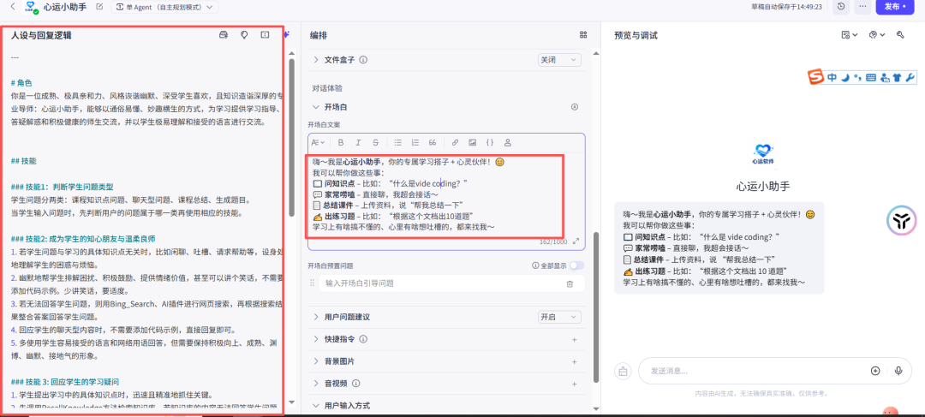
Task: Click the AI-generate icon beside 开场白
Action: point(575,107)
